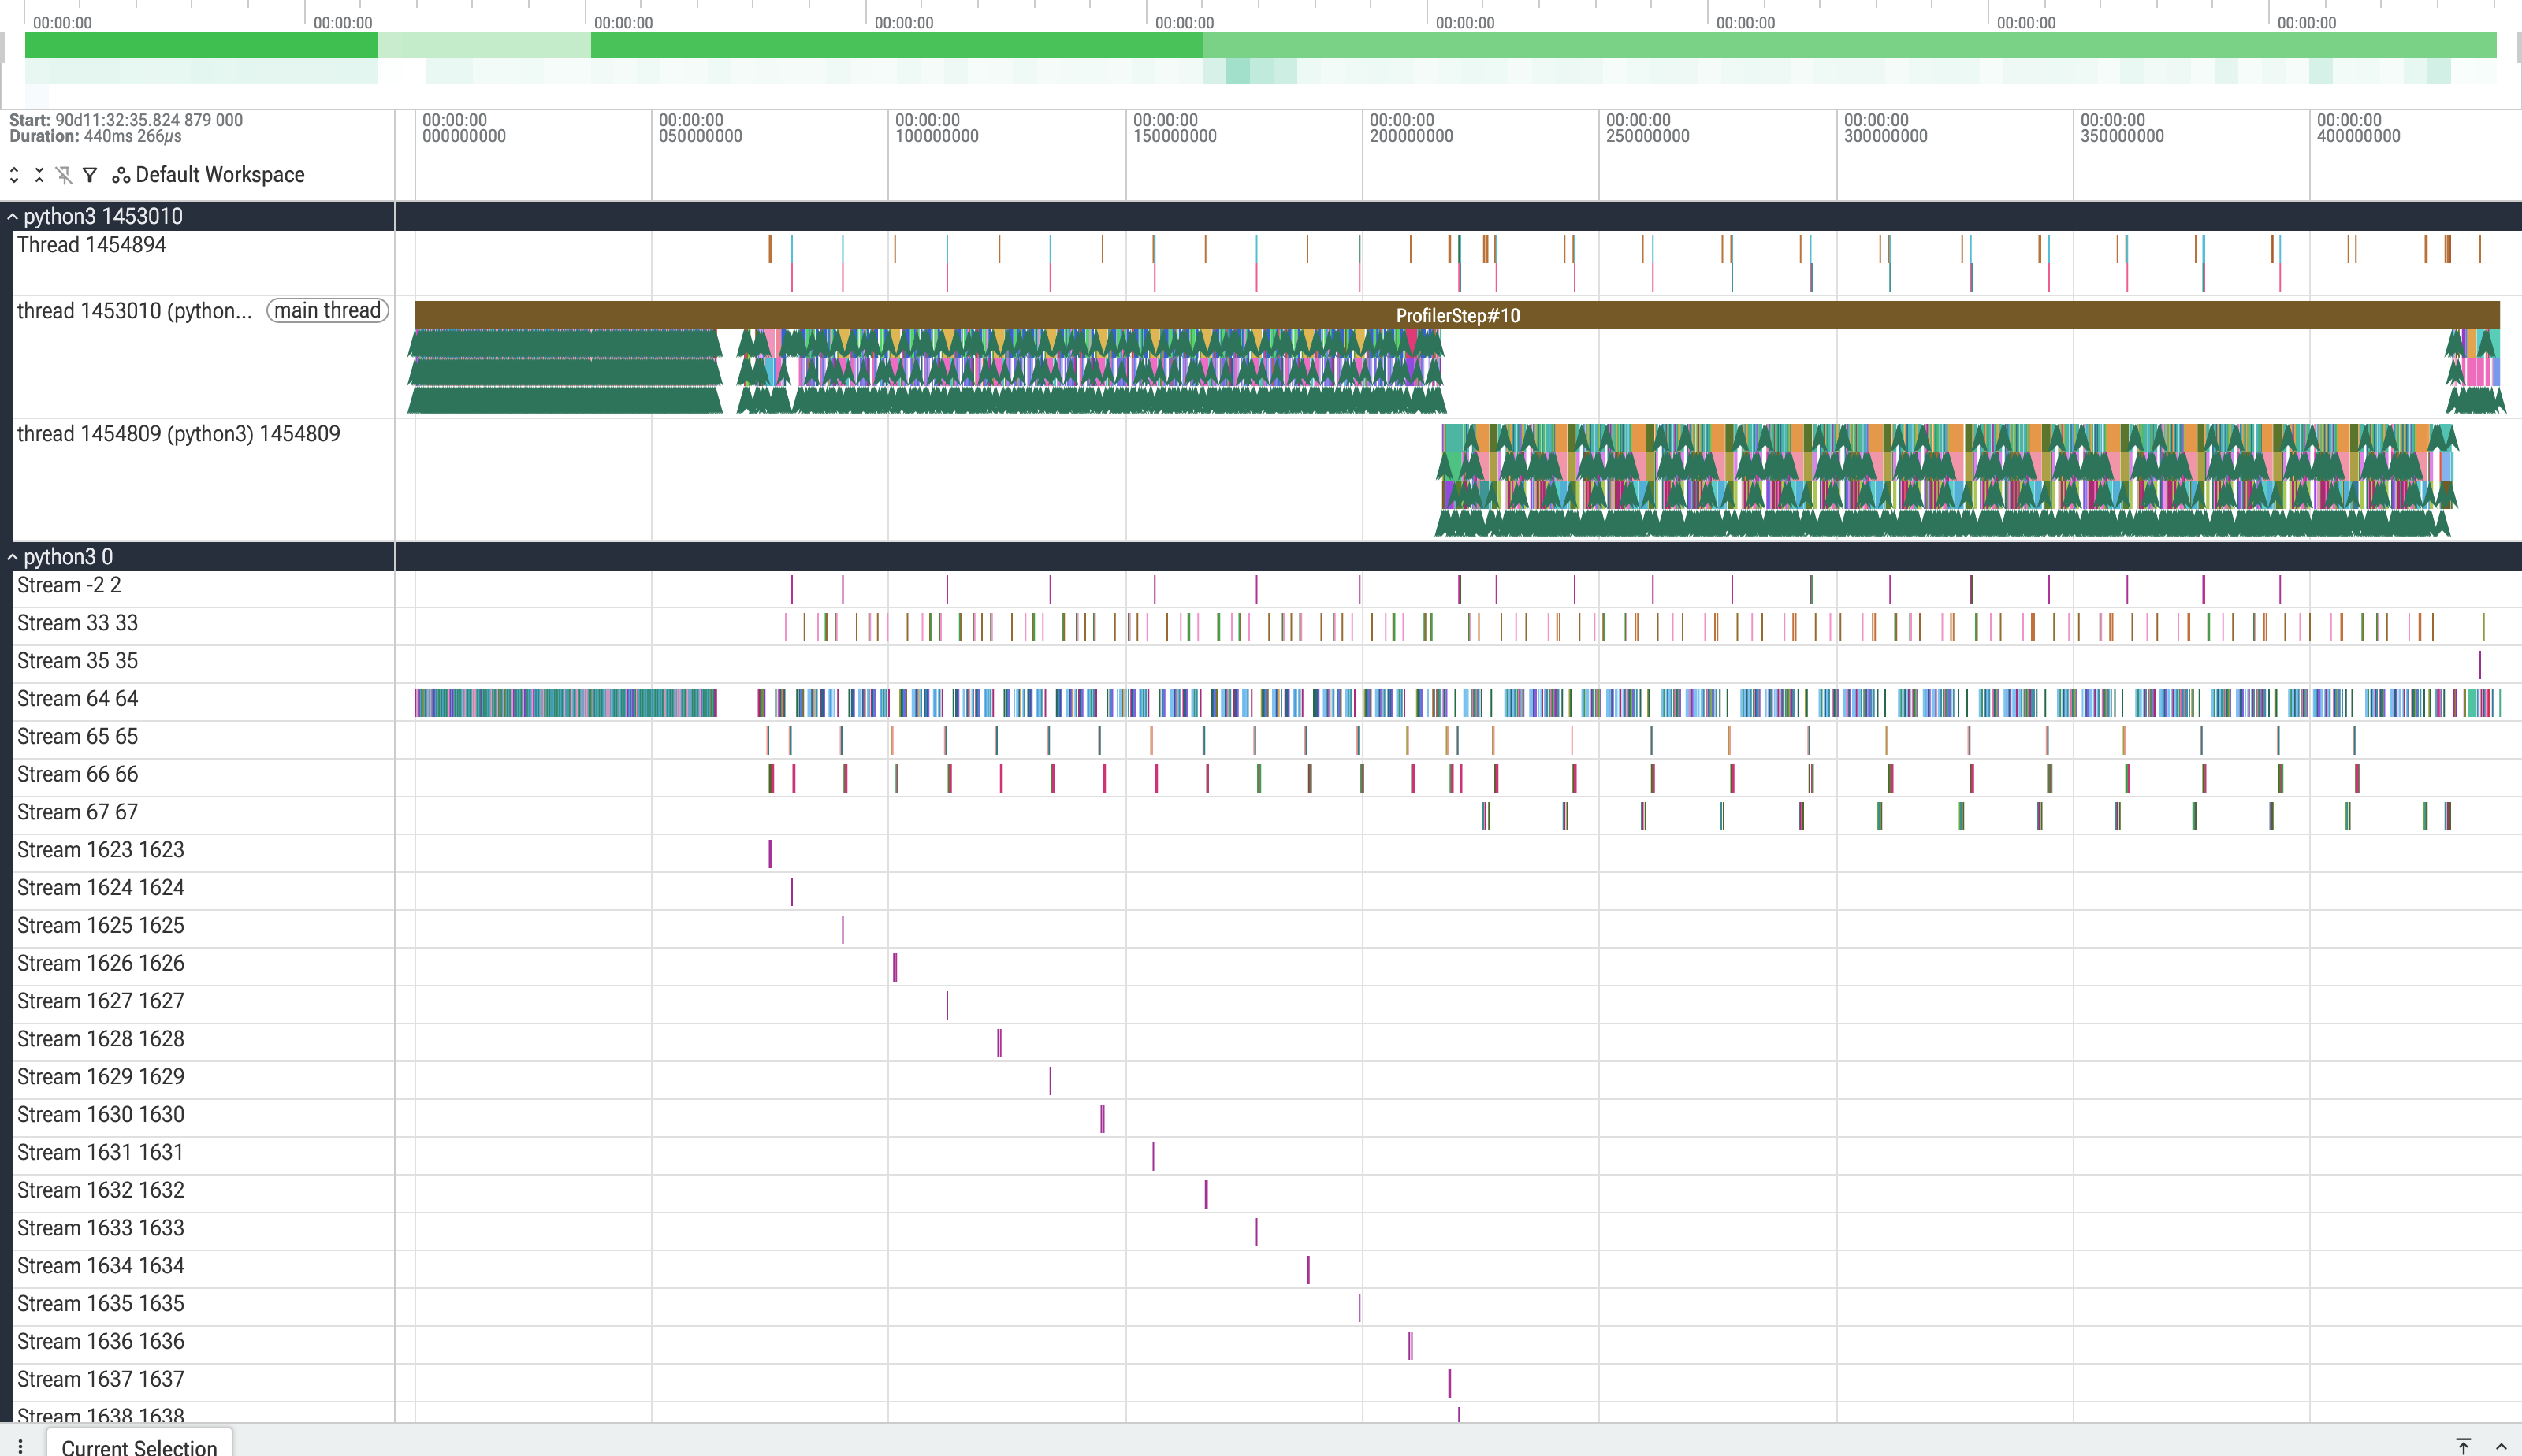This screenshot has height=1456, width=2522.
Task: Click the dense kernel block in Stream 64
Action: click(566, 703)
